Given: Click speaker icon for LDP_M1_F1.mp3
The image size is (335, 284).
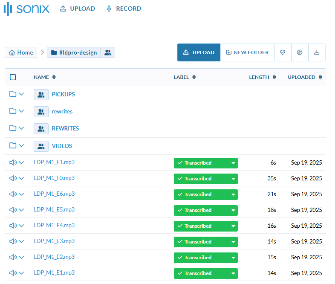Looking at the screenshot, I should point(13,162).
